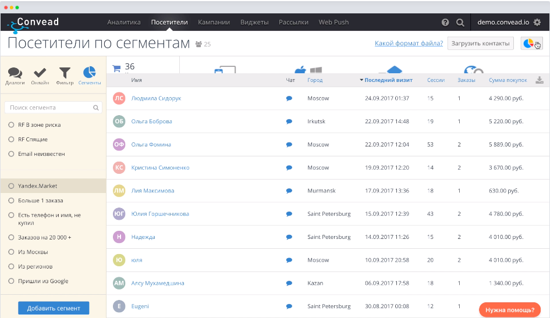Click the Поиск сегмента input field
550x318 pixels.
point(54,108)
